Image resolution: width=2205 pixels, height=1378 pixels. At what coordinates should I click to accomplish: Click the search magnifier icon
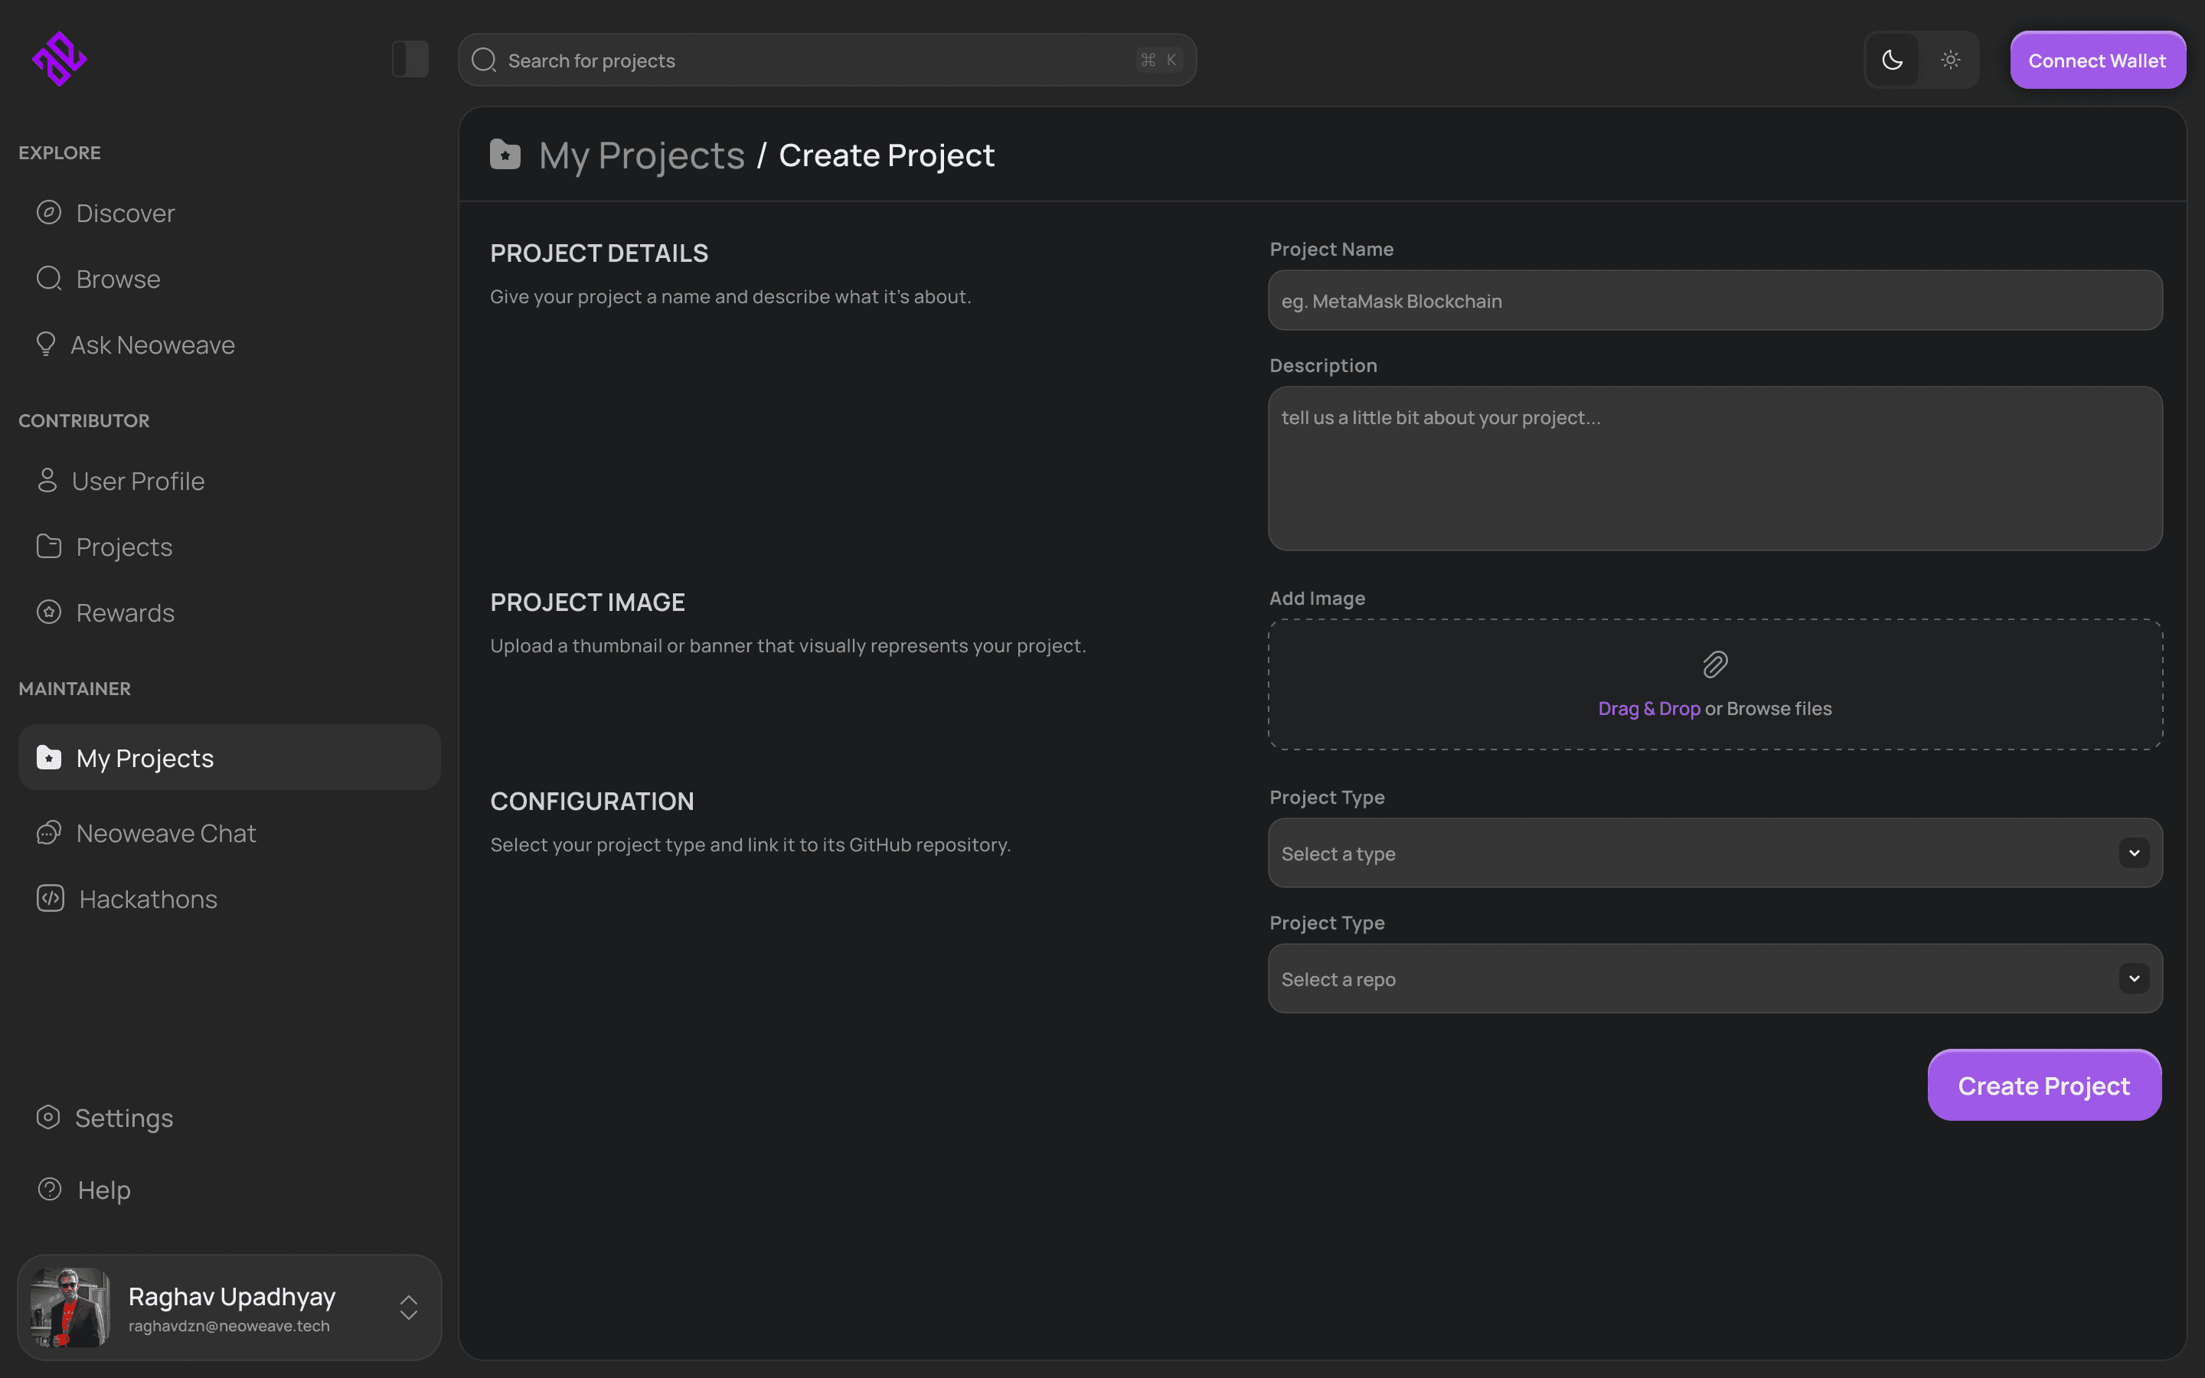click(484, 60)
